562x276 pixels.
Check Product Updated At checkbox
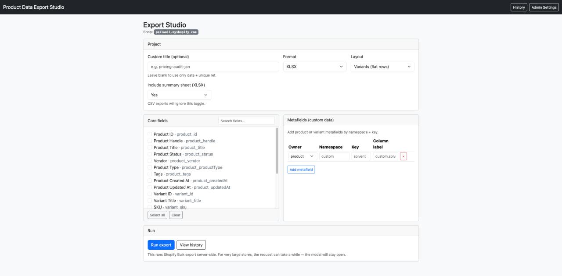point(150,187)
